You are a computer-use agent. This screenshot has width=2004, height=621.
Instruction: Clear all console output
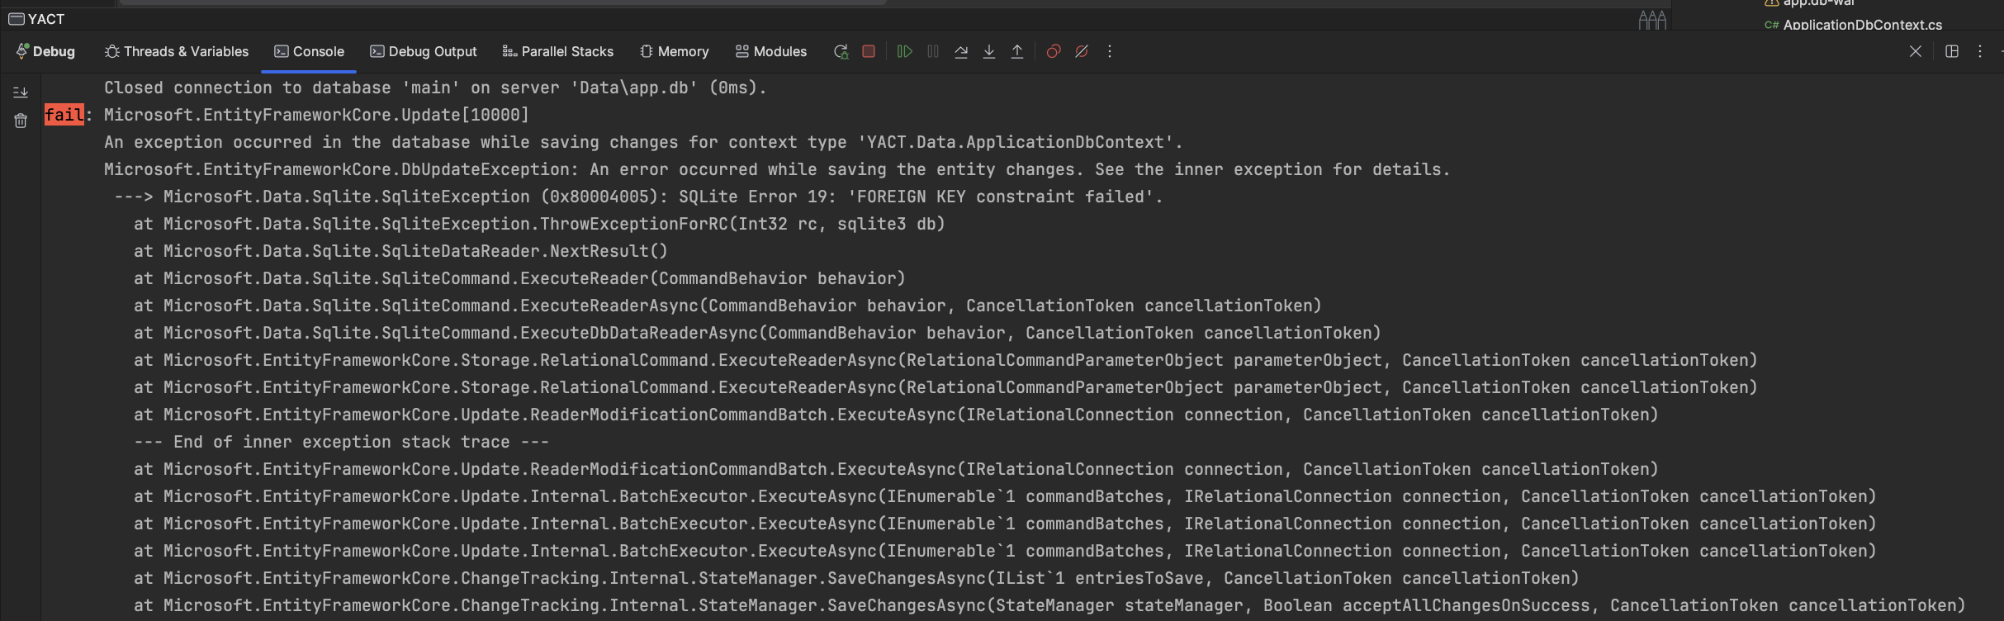[21, 121]
